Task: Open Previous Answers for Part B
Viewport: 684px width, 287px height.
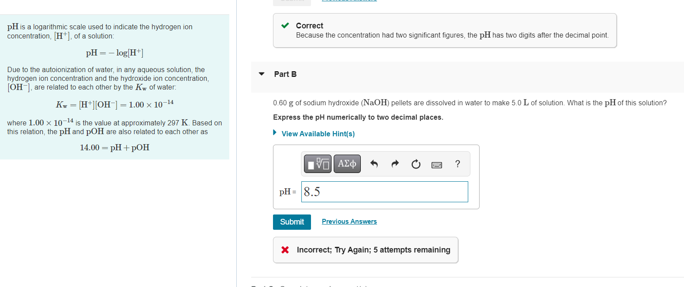Action: (349, 221)
